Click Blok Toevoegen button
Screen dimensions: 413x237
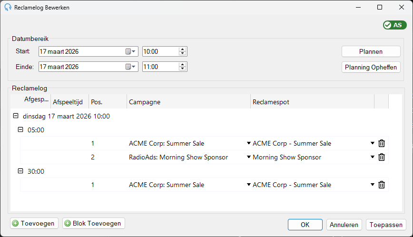click(x=94, y=223)
